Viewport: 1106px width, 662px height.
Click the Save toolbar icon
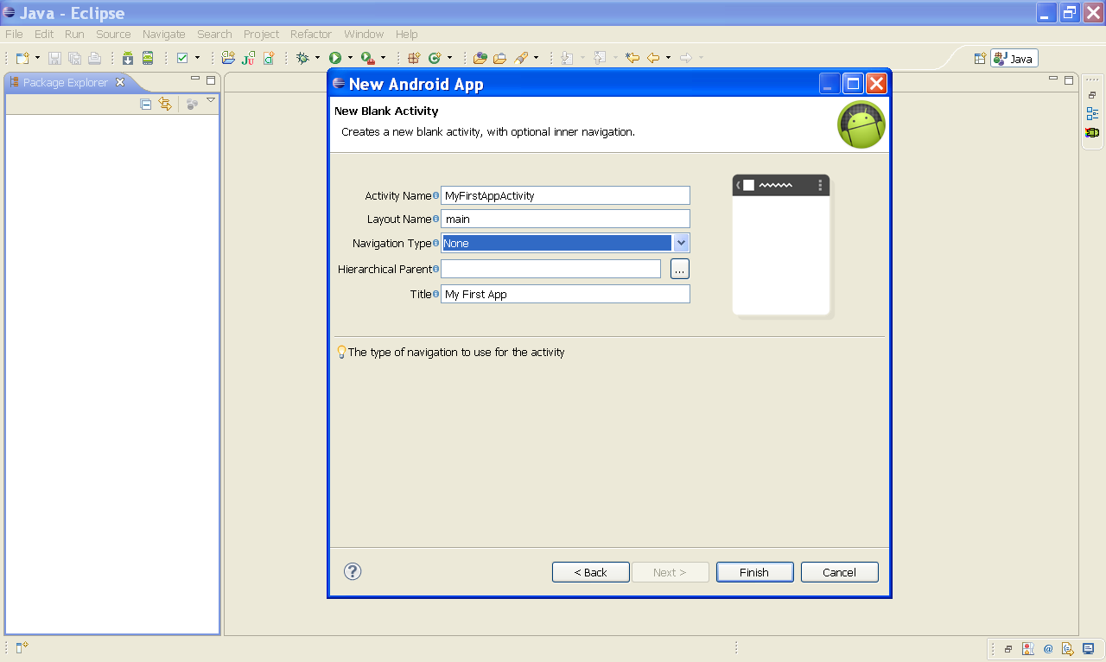point(54,58)
